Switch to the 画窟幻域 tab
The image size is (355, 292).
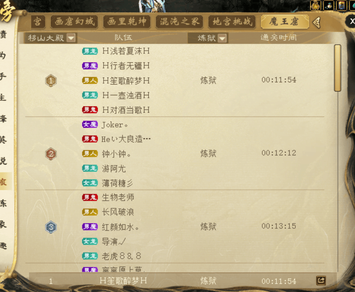click(74, 22)
